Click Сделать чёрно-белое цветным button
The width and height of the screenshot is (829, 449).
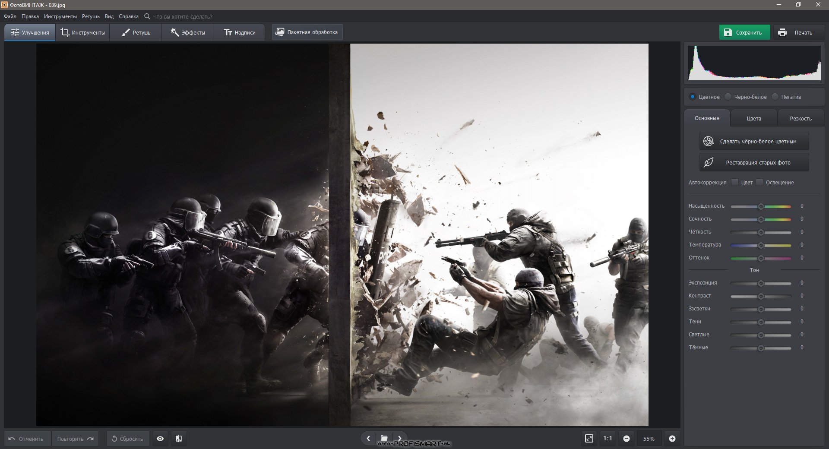coord(754,141)
